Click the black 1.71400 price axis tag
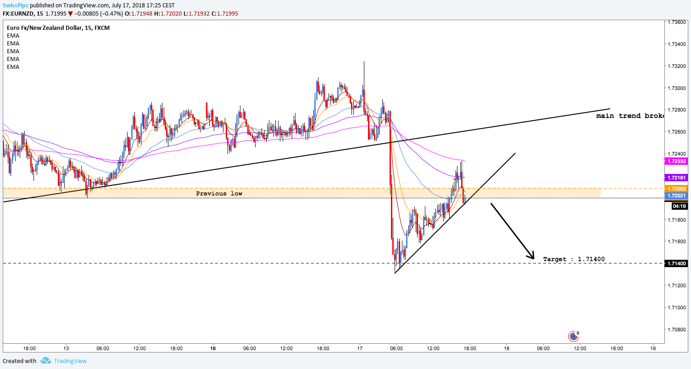691x369 pixels. (x=675, y=263)
